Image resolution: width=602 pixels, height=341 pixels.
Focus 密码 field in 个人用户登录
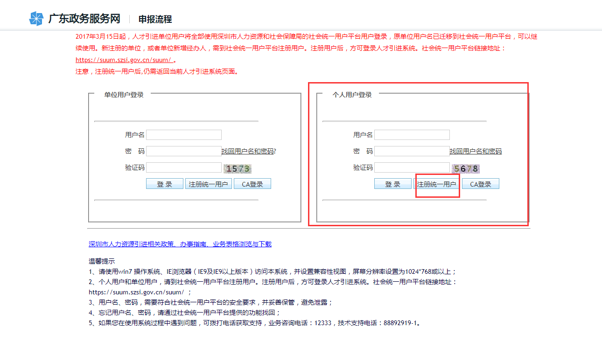click(412, 151)
